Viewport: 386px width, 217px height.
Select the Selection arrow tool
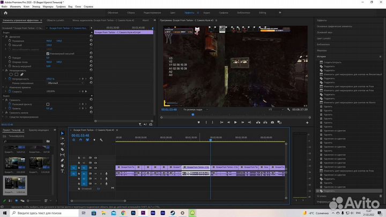tap(62, 133)
